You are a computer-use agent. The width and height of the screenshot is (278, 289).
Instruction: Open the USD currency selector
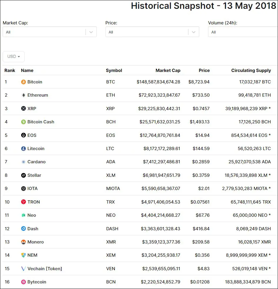click(14, 57)
